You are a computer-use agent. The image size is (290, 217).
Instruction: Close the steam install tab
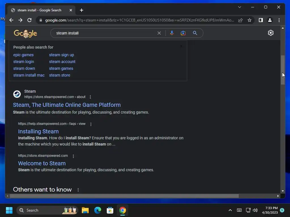click(x=71, y=10)
